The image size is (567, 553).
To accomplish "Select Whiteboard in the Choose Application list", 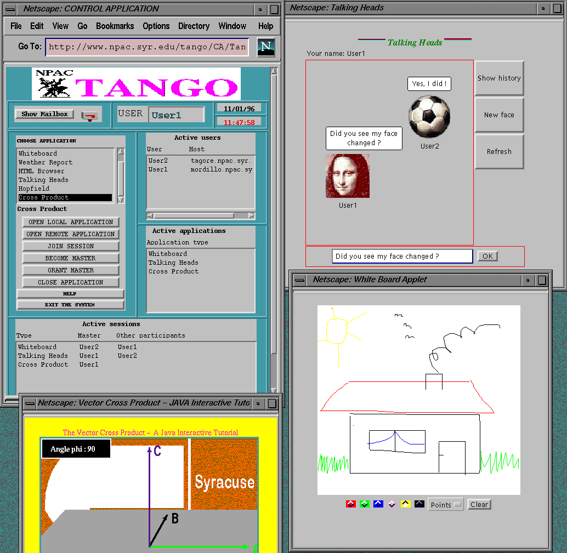I will pyautogui.click(x=65, y=153).
